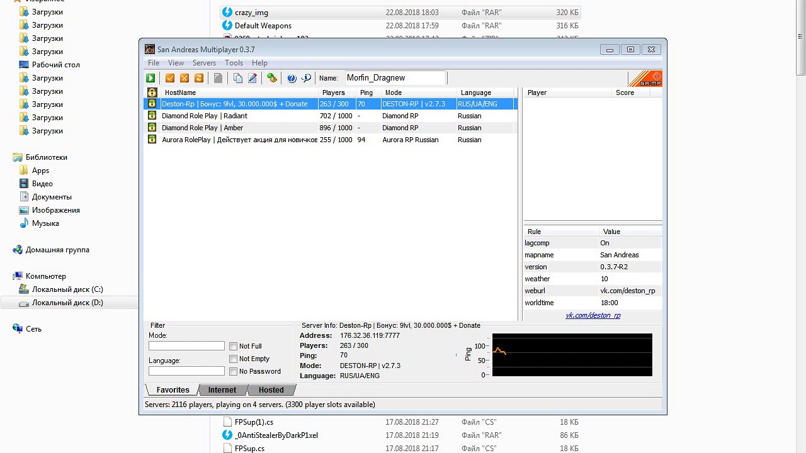This screenshot has width=806, height=453.
Task: Click the Add Server orange checkmark icon
Action: pos(170,78)
